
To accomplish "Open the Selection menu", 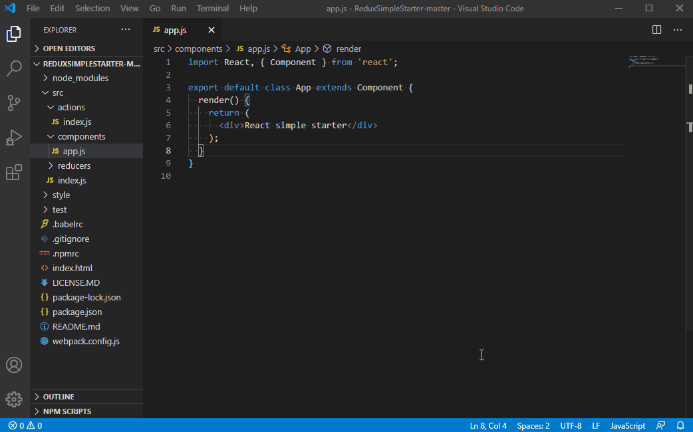I will point(92,9).
